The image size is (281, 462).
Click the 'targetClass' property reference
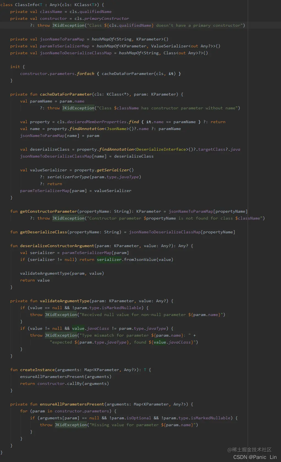[212, 149]
